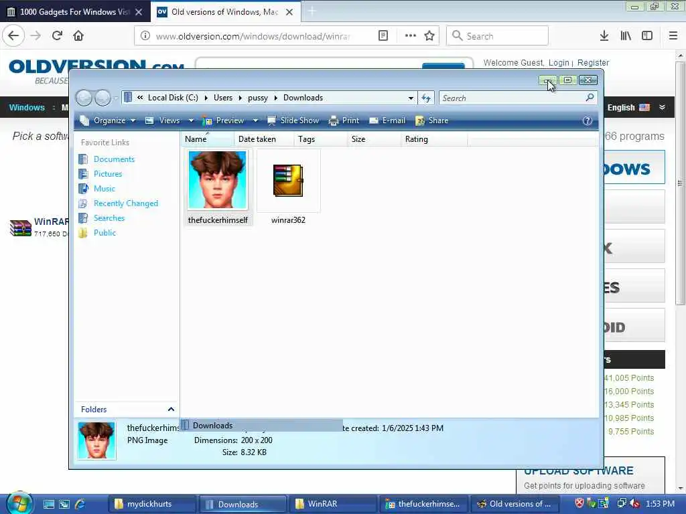Click the Windows nav item on website

coord(27,108)
